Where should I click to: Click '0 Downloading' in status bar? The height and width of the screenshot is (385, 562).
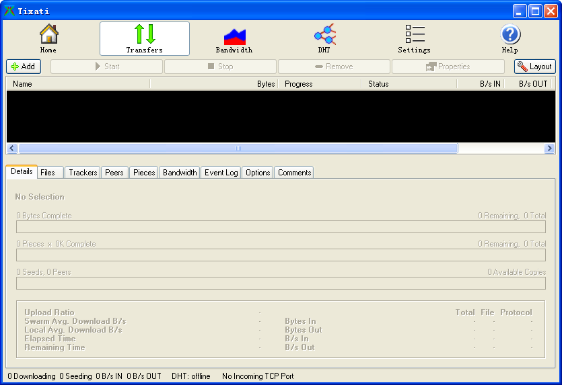(x=32, y=376)
